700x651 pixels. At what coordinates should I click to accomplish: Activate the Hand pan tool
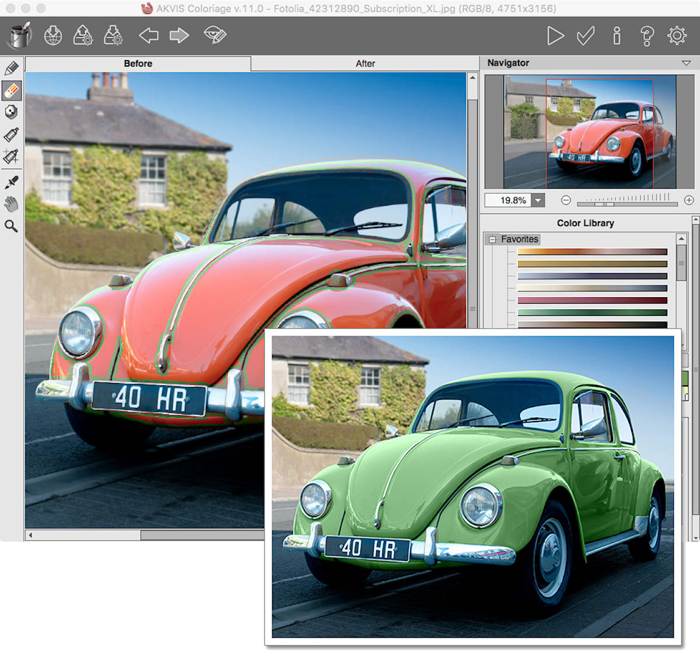pyautogui.click(x=12, y=204)
